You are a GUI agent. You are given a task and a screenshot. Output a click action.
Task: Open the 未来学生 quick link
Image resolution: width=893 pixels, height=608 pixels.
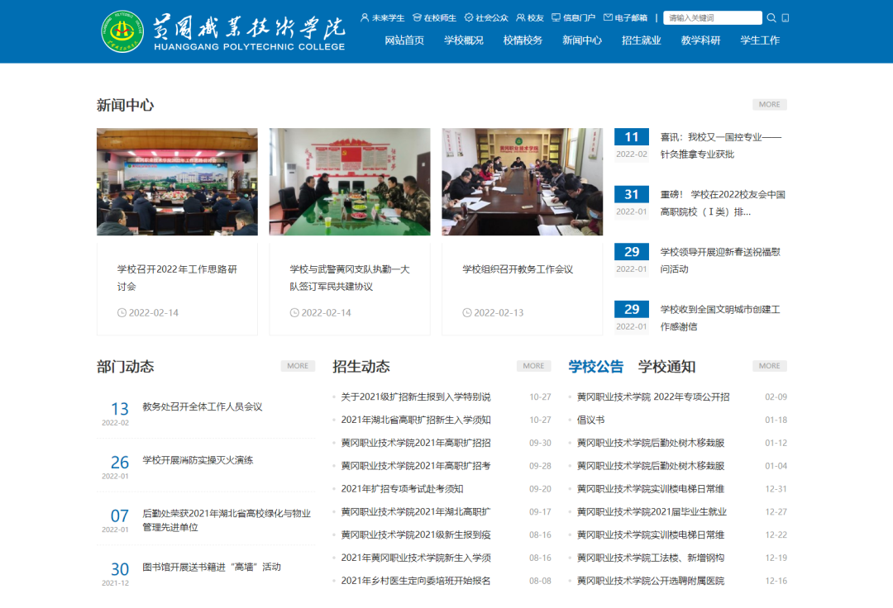click(x=383, y=18)
